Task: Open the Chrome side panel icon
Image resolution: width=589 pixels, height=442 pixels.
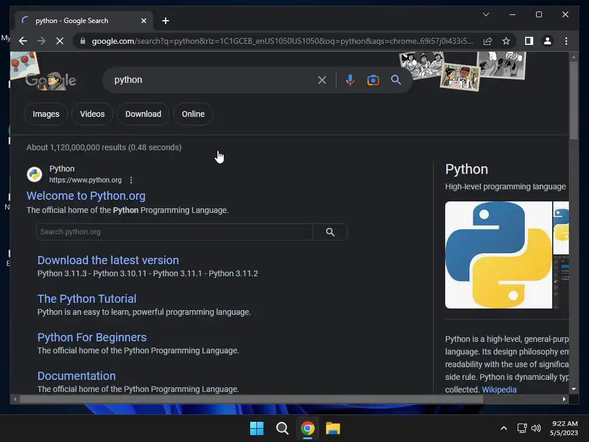Action: tap(529, 41)
